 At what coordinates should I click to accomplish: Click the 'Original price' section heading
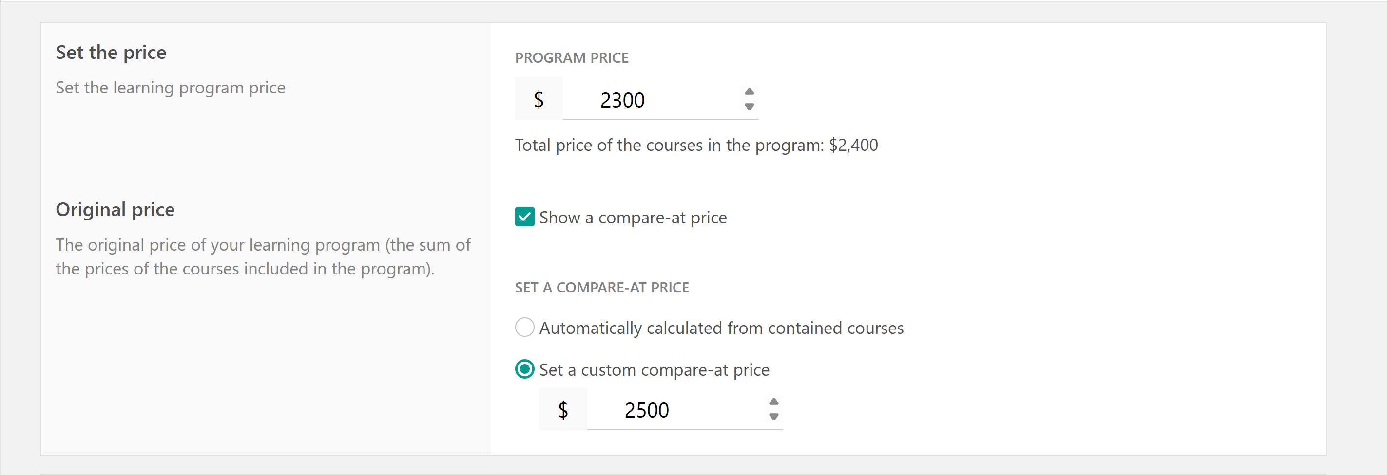pos(115,210)
